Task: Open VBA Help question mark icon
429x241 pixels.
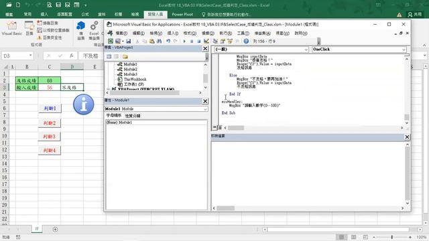Action: (x=246, y=42)
